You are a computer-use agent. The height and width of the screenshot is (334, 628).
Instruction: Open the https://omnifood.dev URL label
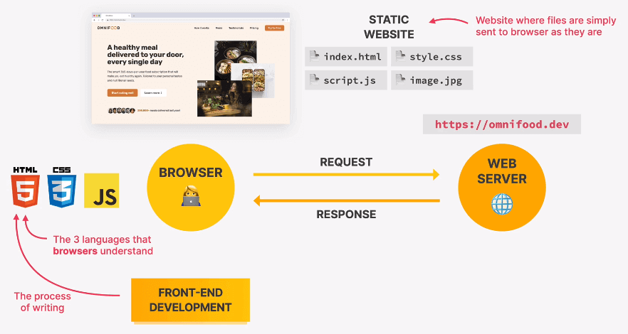[x=501, y=124]
